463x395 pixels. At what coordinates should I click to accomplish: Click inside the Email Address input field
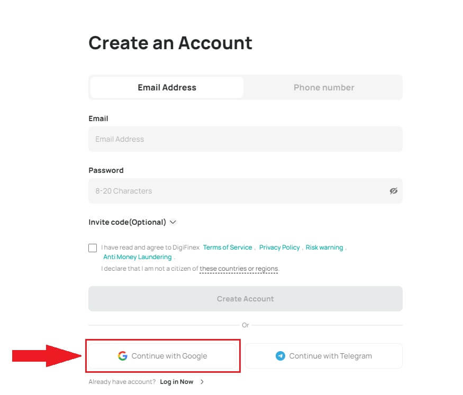pos(245,139)
